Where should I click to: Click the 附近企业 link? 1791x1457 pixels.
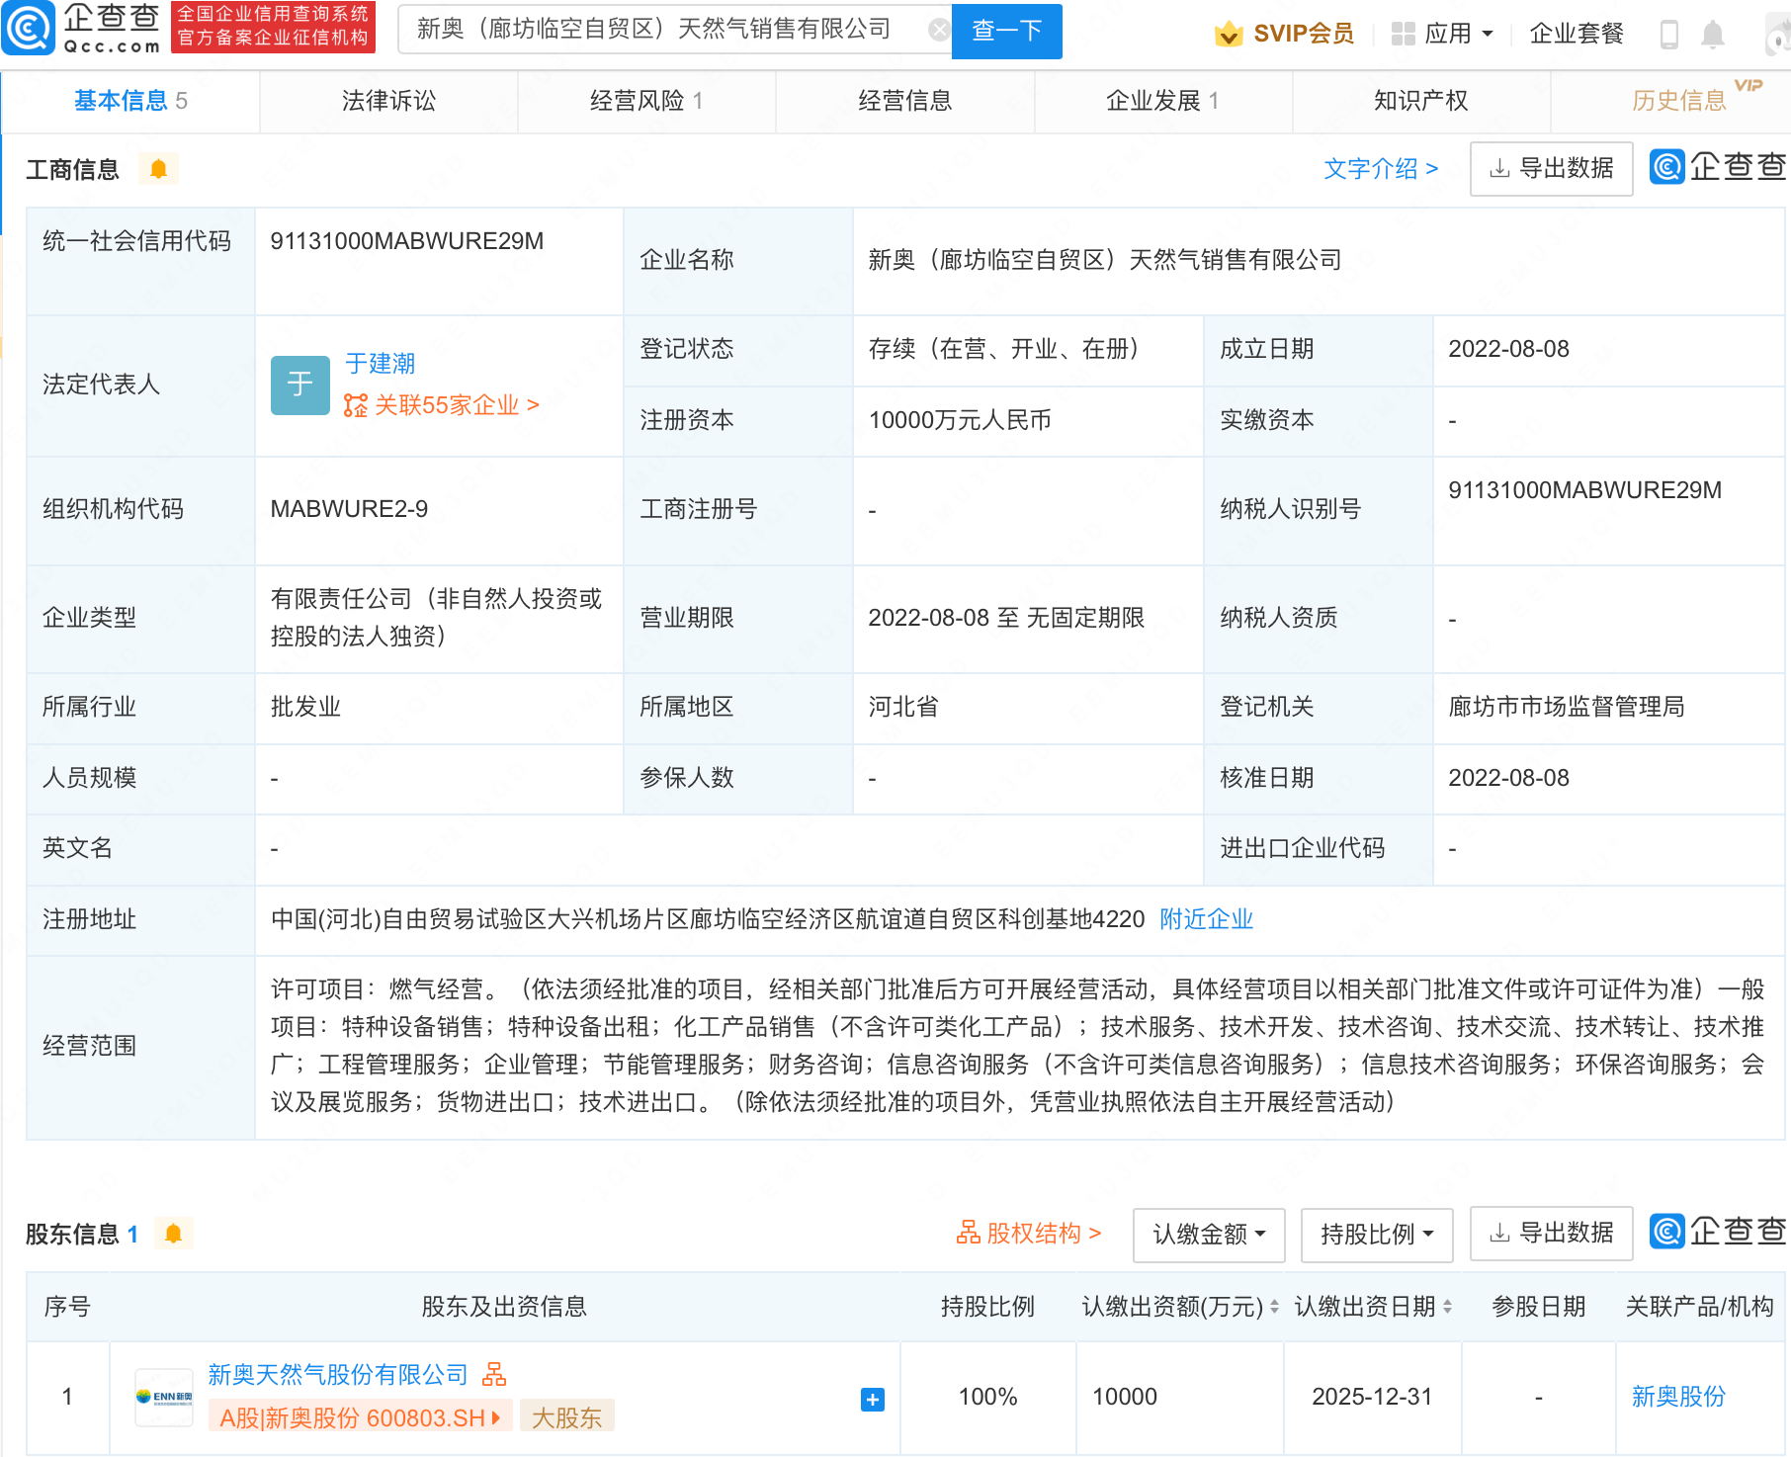(x=1206, y=919)
